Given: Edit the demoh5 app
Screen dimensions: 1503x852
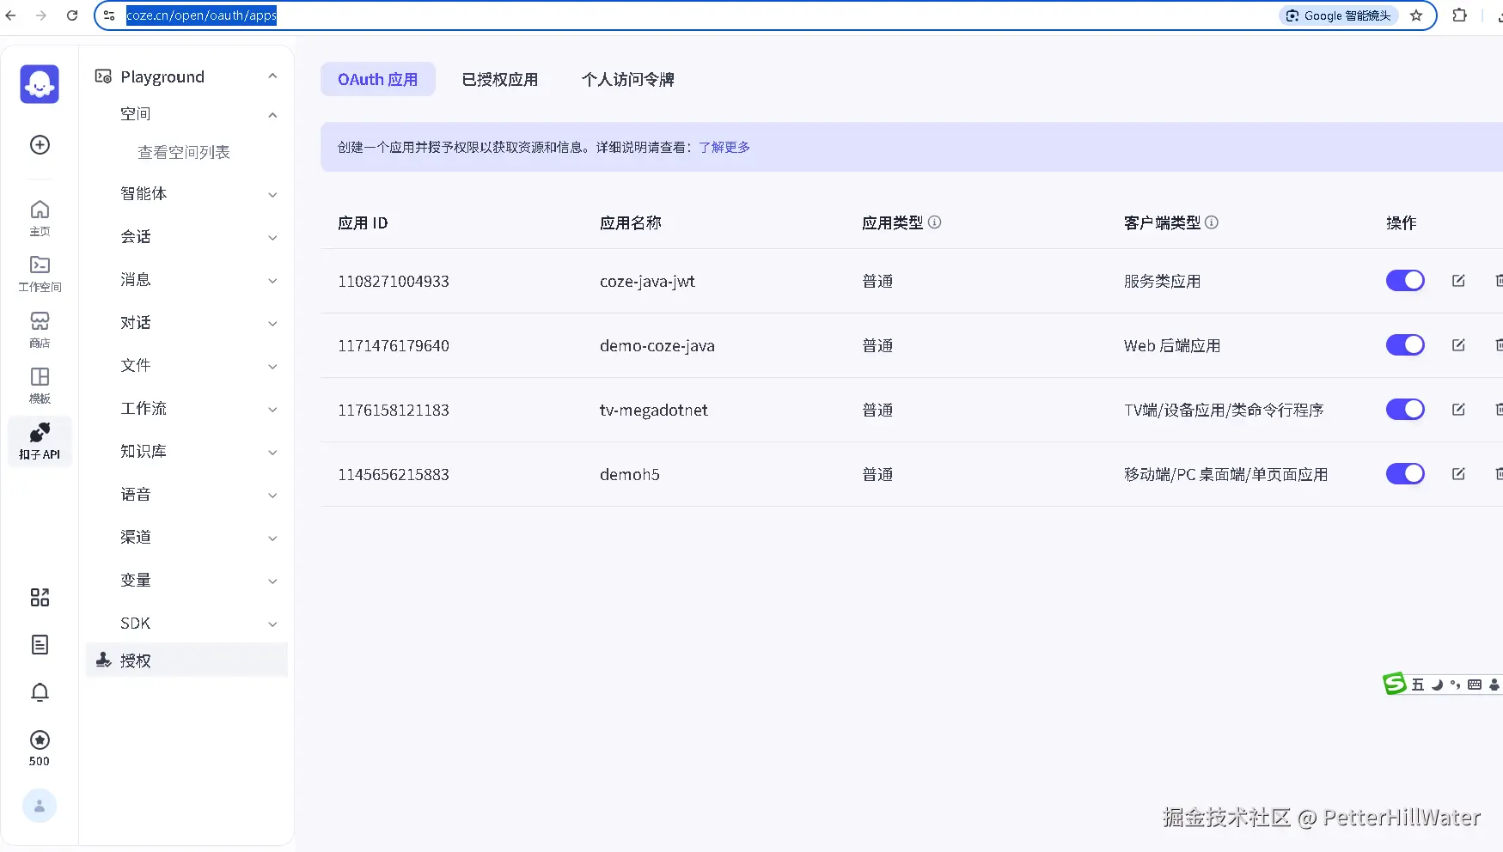Looking at the screenshot, I should (x=1458, y=474).
